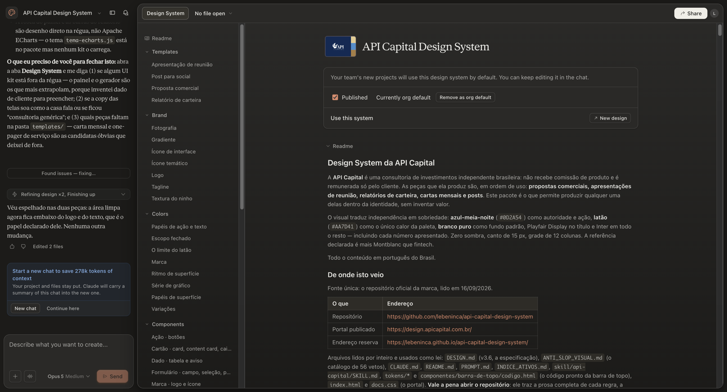Open the GitHub repository link
This screenshot has height=392, width=727.
coord(460,317)
